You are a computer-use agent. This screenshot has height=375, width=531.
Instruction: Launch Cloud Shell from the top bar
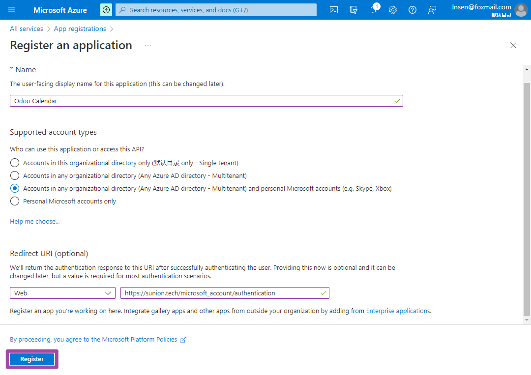pyautogui.click(x=334, y=10)
